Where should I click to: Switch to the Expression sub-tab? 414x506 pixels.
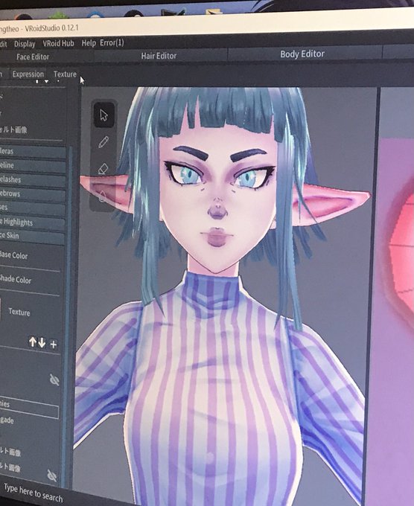(28, 74)
